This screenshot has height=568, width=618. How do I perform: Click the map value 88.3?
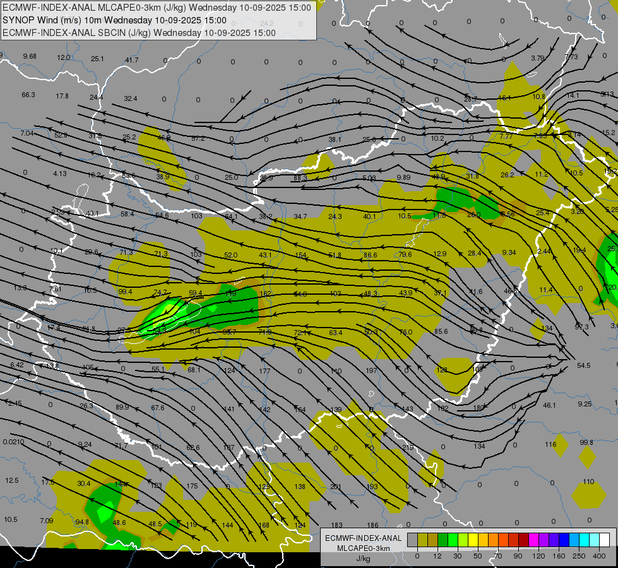pos(300,178)
